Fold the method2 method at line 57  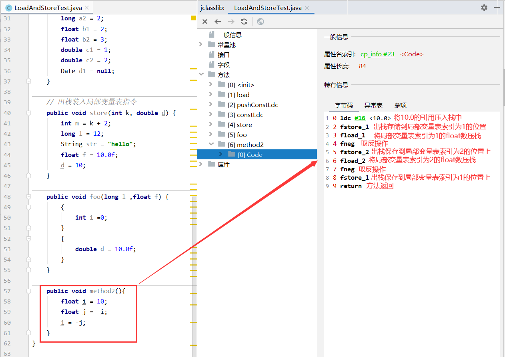(28, 291)
